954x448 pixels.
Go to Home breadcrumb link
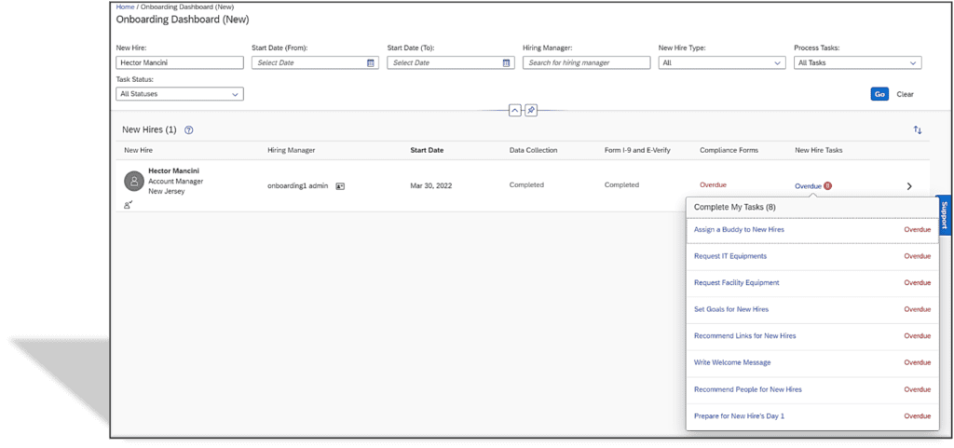125,7
